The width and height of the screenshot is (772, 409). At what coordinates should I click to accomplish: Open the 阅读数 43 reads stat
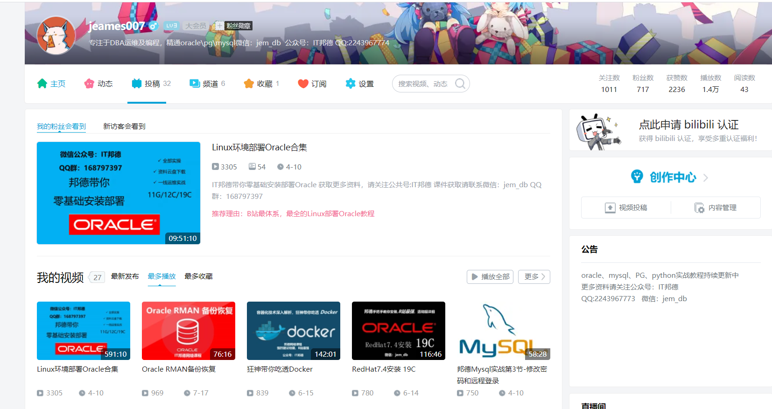(744, 84)
